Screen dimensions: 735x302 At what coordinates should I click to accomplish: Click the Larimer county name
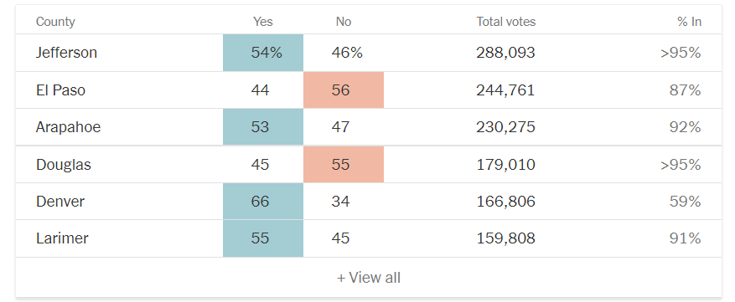[62, 238]
